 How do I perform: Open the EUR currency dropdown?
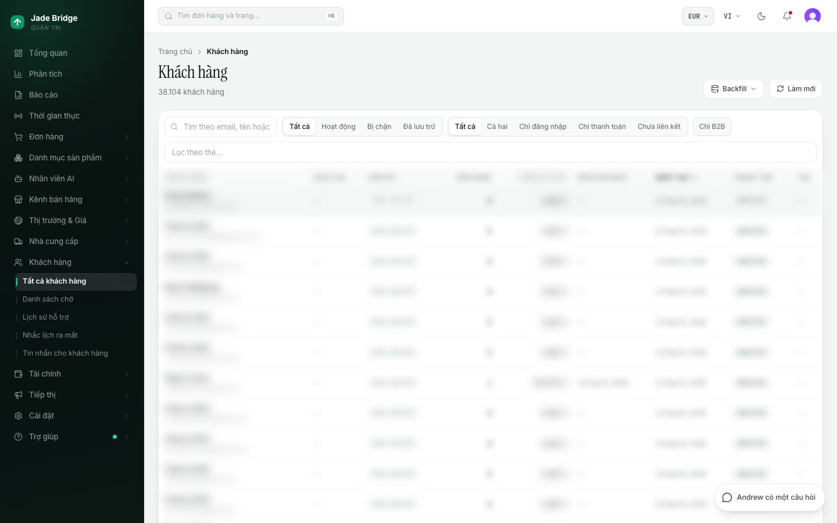coord(698,16)
